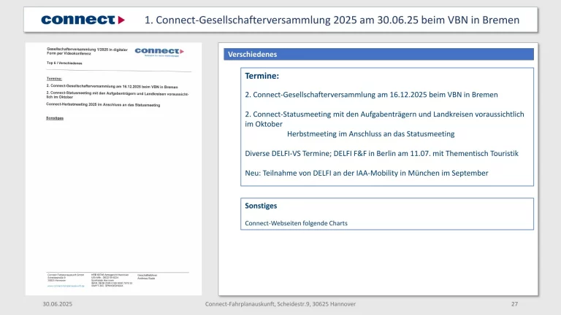
Task: Click 'Herbstmeeting im Anschluss an das Statusmeeting'
Action: [370, 134]
